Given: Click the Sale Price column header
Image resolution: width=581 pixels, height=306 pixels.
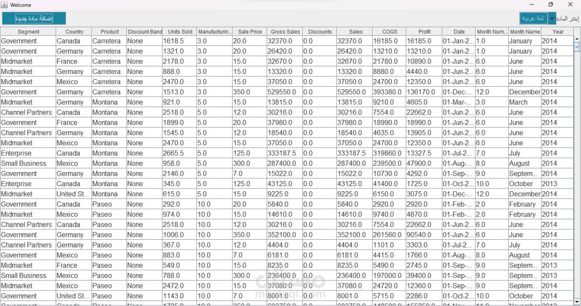Looking at the screenshot, I should [x=250, y=32].
